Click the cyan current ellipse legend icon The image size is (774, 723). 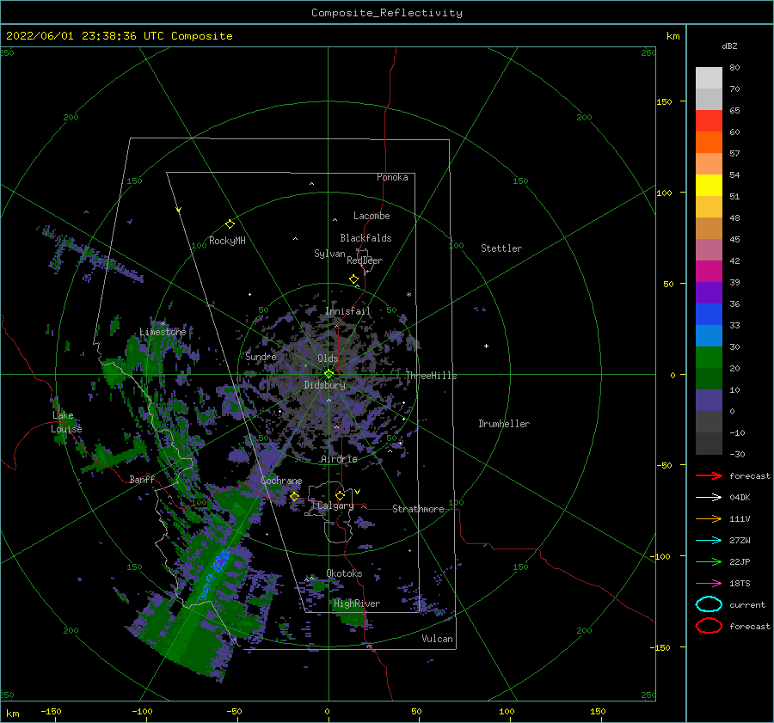709,604
